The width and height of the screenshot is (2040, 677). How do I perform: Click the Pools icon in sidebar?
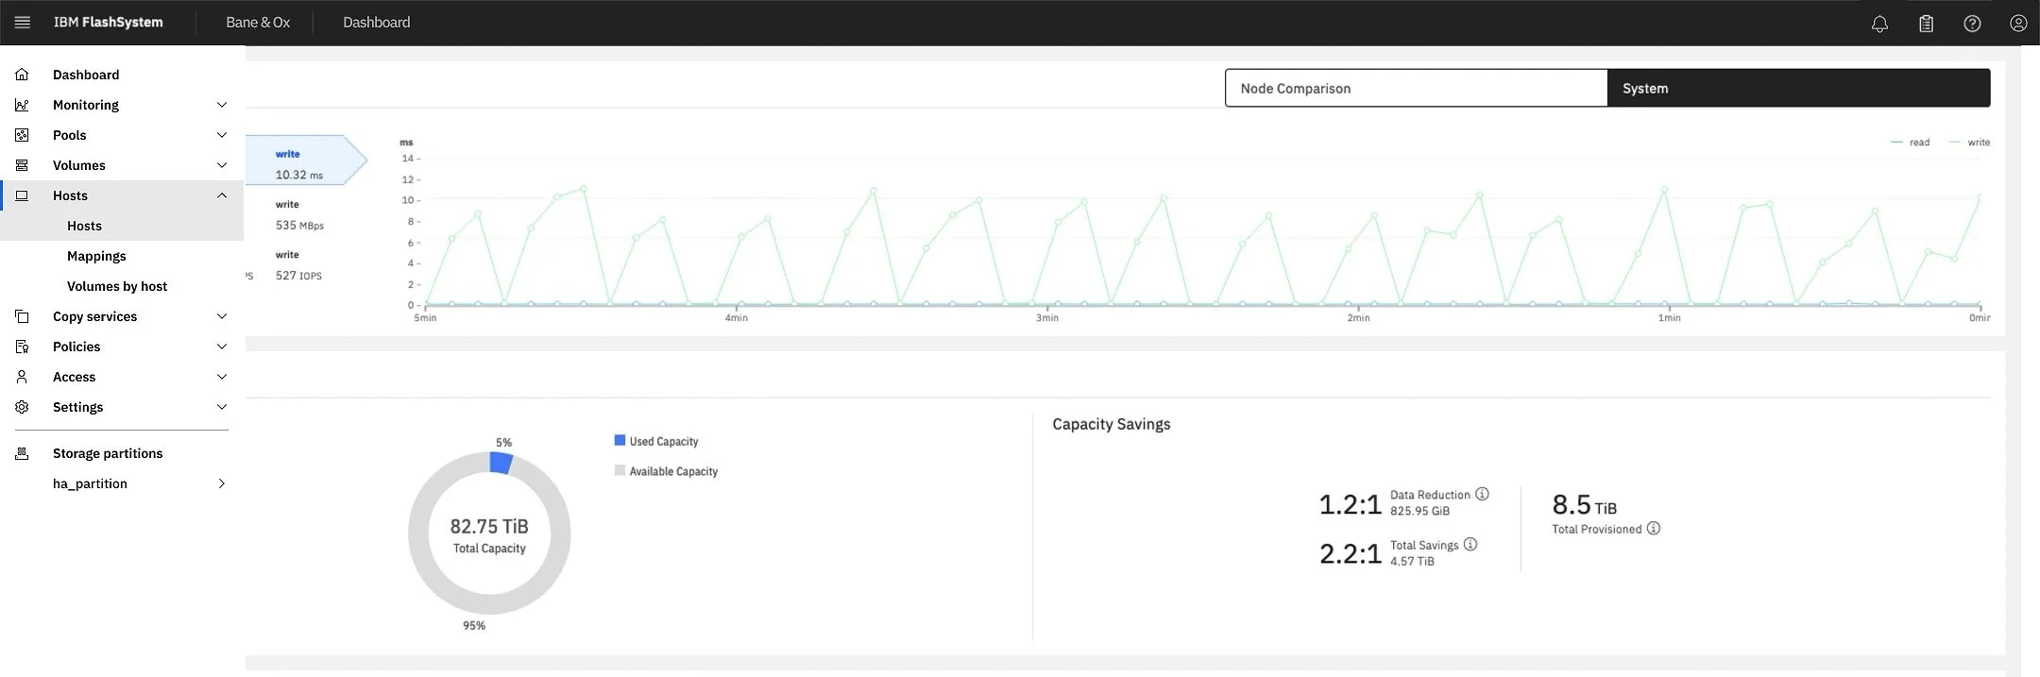[x=22, y=135]
